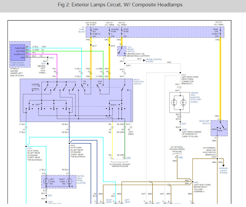Click the NORMAL direction arrow in the switch
Image resolution: width=246 pixels, height=207 pixels.
click(x=36, y=91)
